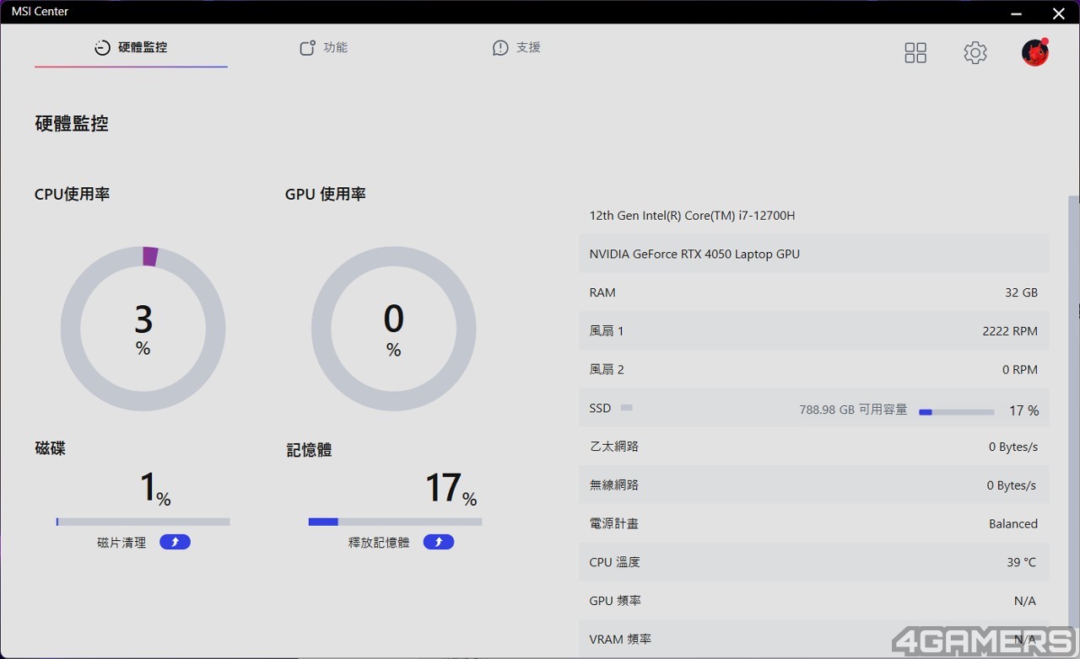Switch to the 功能 features tab
1080x659 pixels.
[x=324, y=47]
